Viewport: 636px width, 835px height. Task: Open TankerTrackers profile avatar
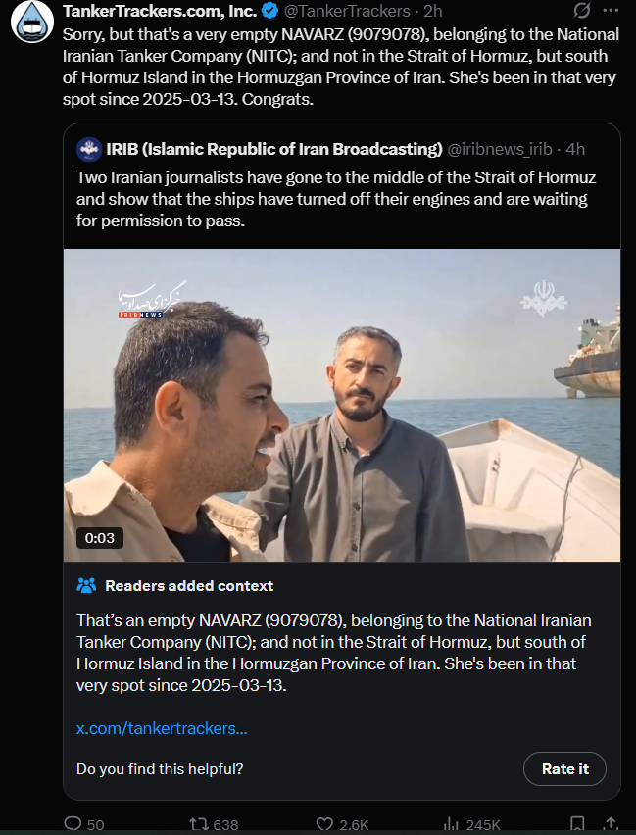coord(32,21)
